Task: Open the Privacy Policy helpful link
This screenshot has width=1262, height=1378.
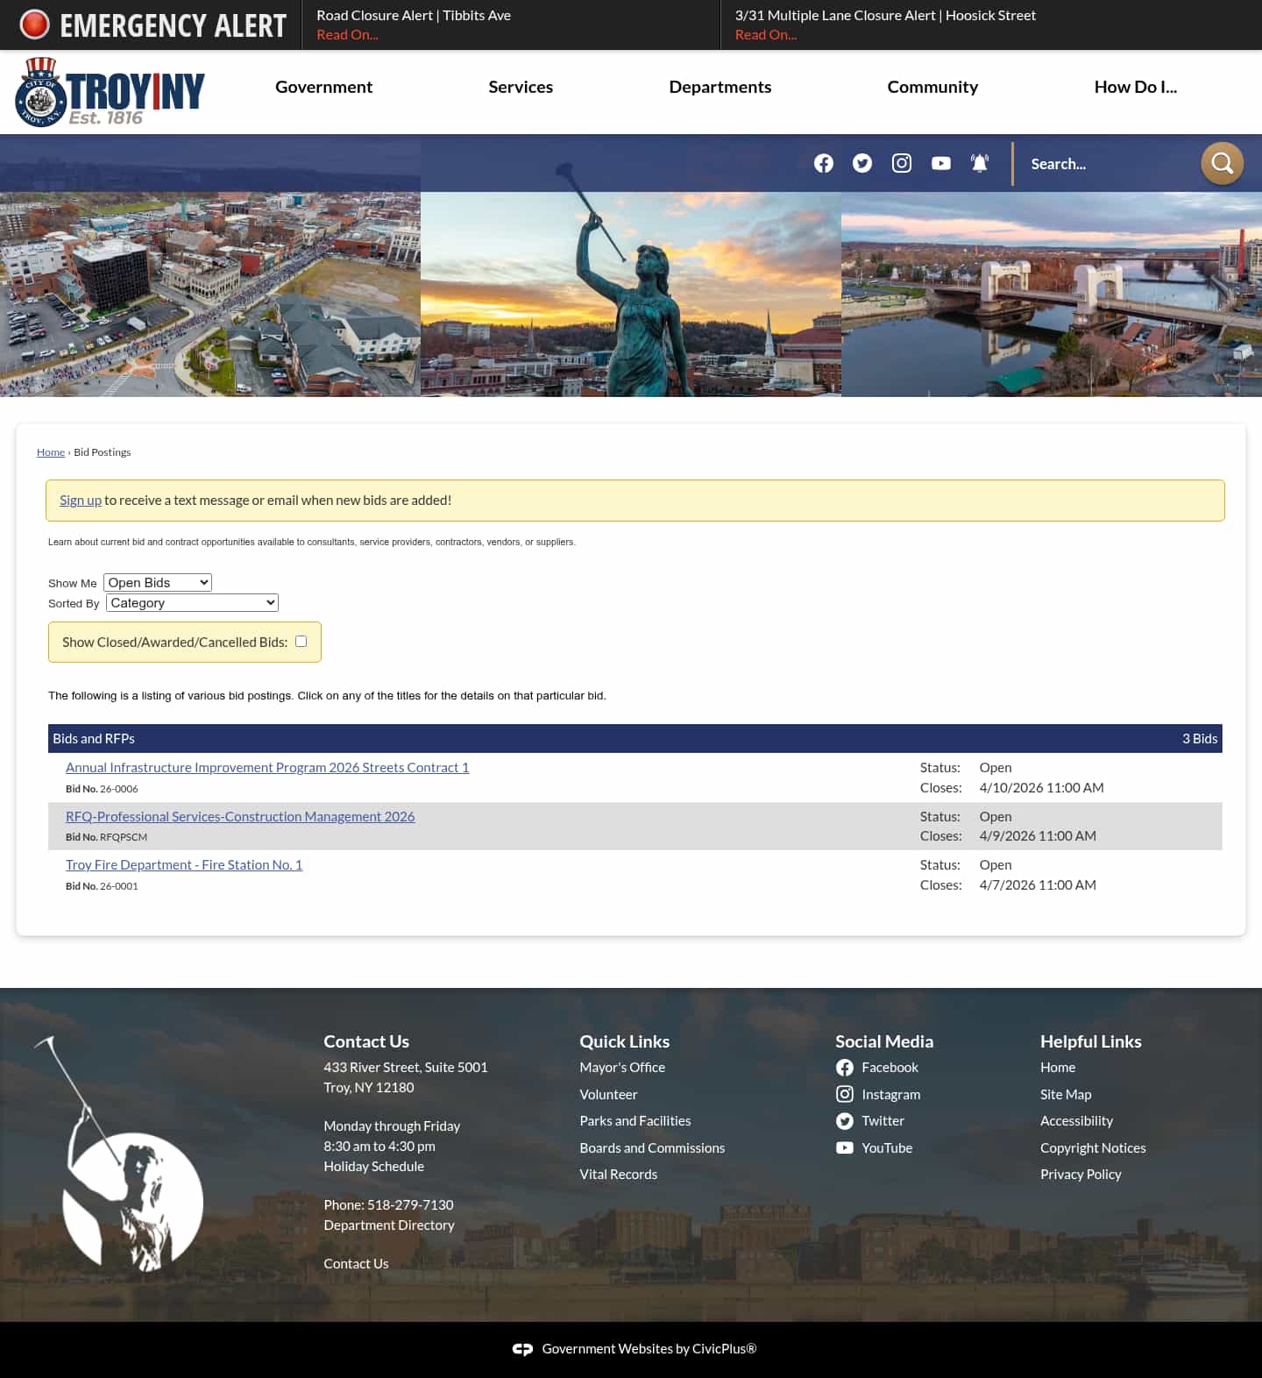Action: 1081,1175
